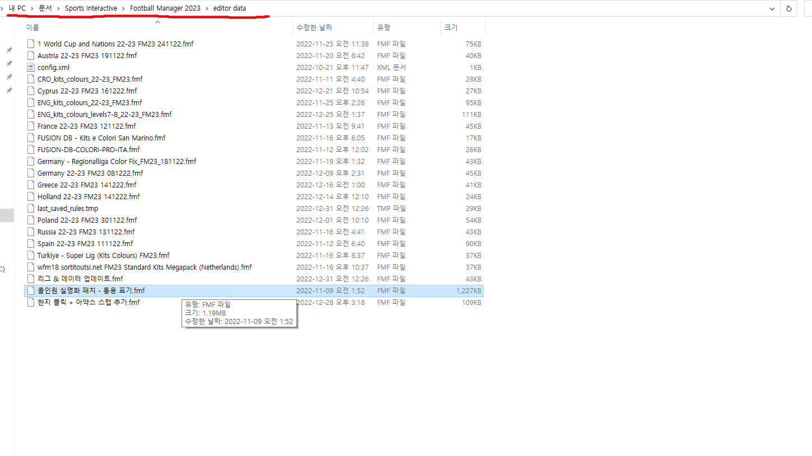Select file name Spain 22-23 FM23 111122.fmf
The height and width of the screenshot is (456, 812).
coord(85,243)
